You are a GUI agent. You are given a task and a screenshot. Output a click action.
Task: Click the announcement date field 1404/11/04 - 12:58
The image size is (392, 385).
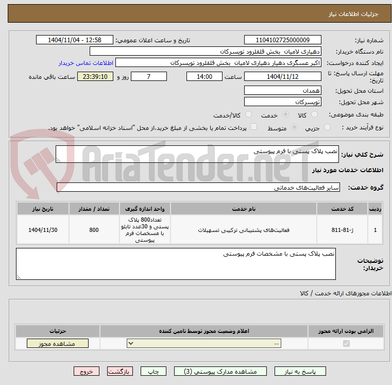click(x=75, y=40)
